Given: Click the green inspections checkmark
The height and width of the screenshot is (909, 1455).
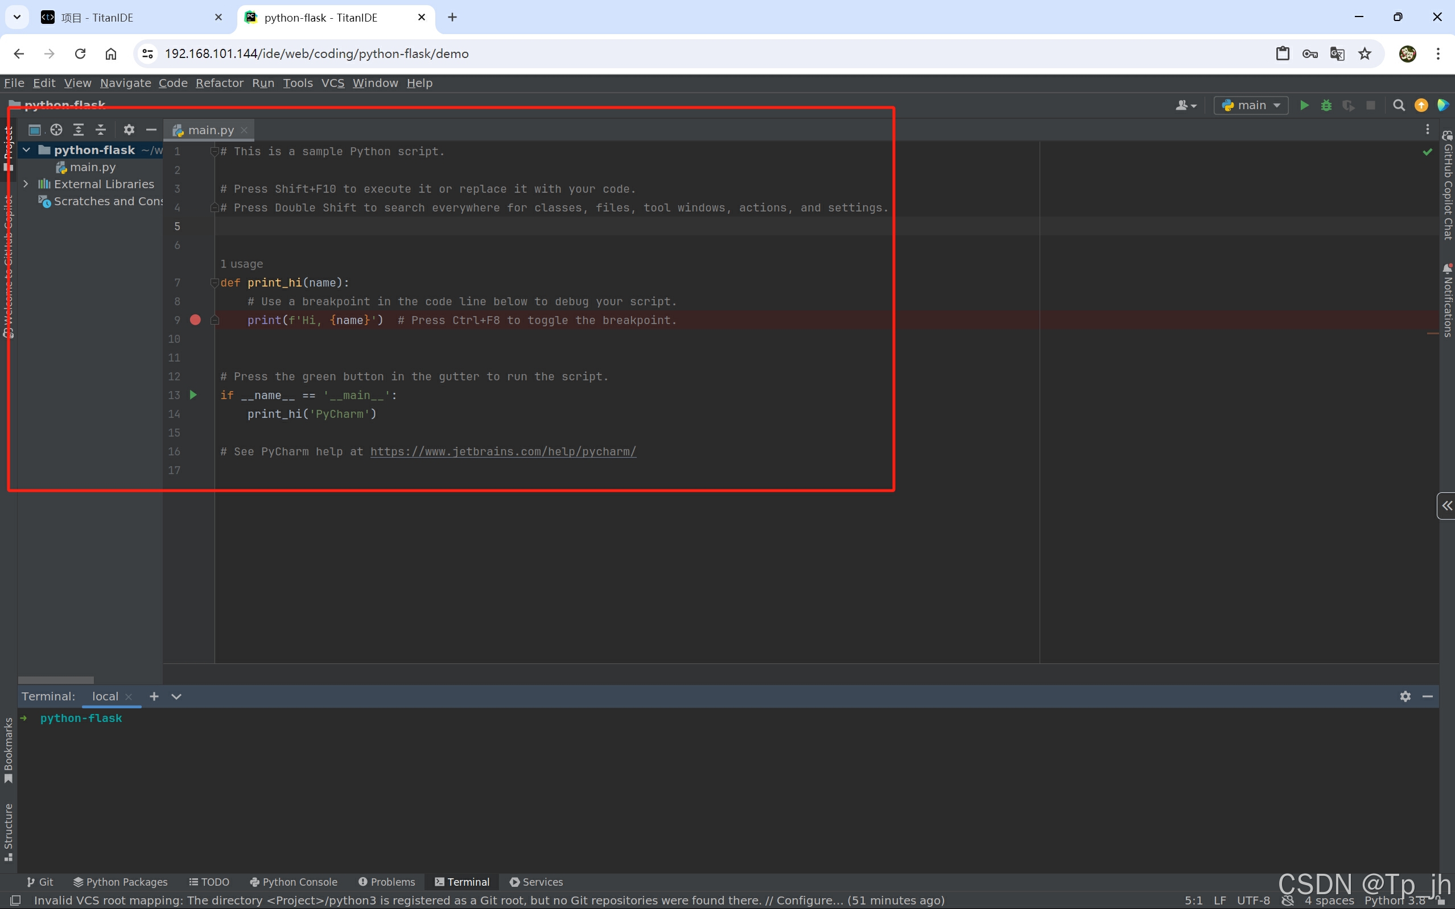Looking at the screenshot, I should [1427, 152].
